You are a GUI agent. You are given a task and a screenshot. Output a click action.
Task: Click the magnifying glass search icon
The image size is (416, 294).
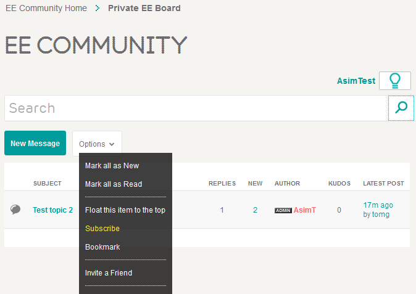pyautogui.click(x=401, y=108)
